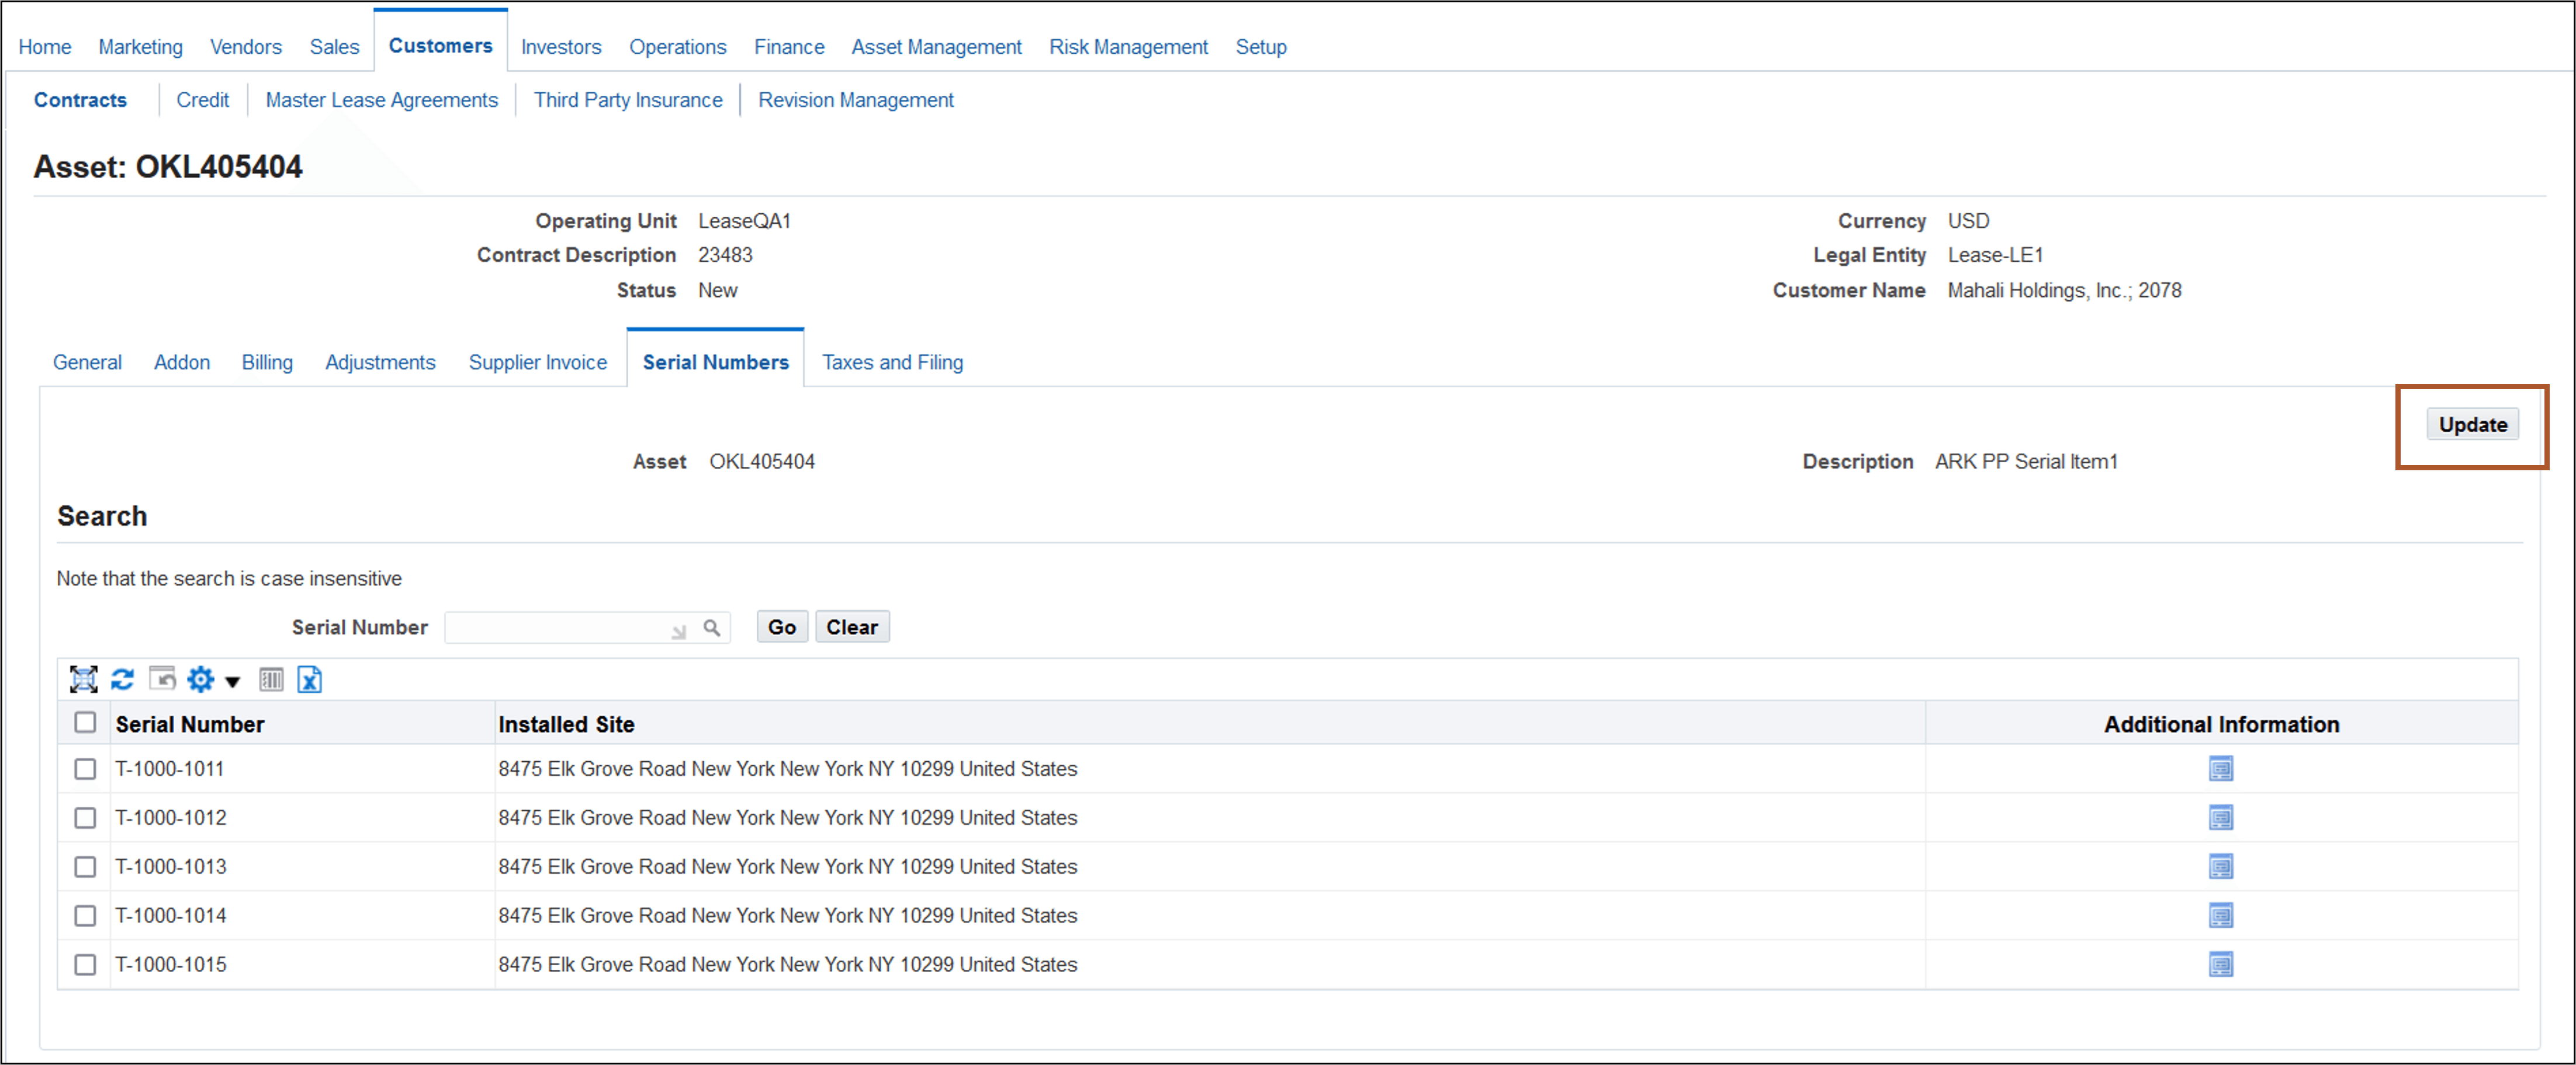This screenshot has width=2576, height=1065.
Task: Click the maximize table icon
Action: click(x=83, y=680)
